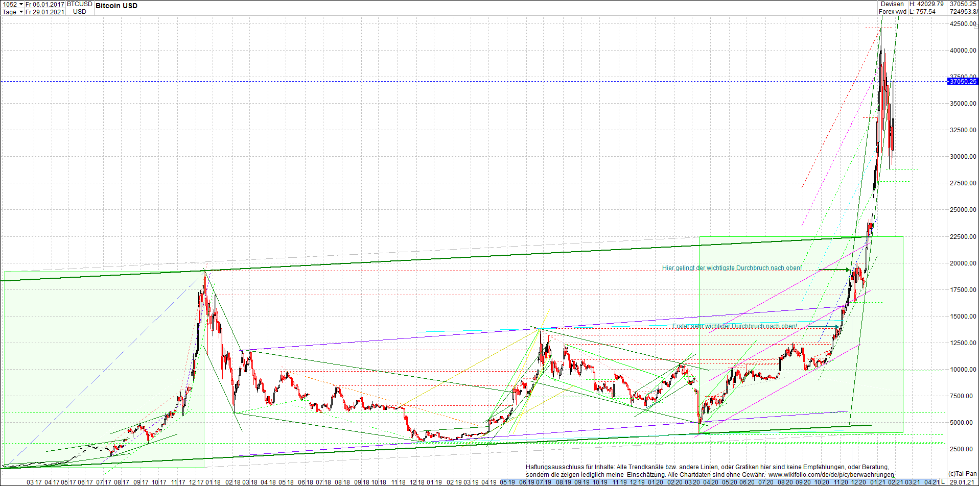Click the L: 757.54 low value
The image size is (979, 486).
pos(922,12)
